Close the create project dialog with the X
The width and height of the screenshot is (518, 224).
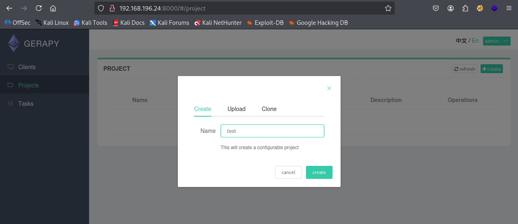pyautogui.click(x=329, y=88)
